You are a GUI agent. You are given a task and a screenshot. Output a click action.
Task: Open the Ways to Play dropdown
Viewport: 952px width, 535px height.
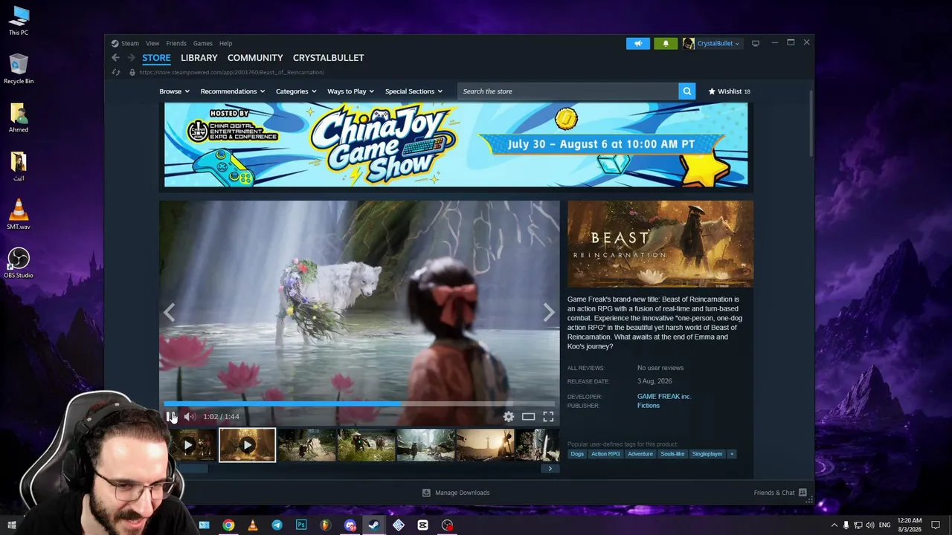coord(351,91)
